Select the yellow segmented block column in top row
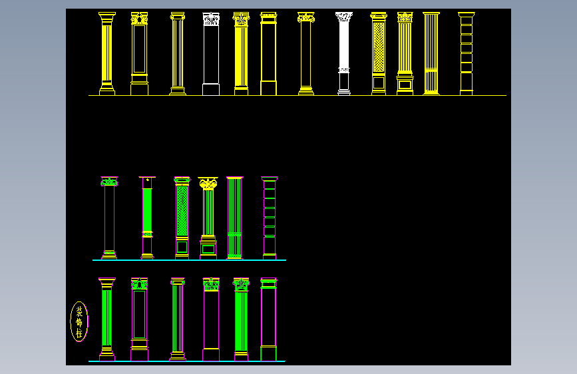 click(x=467, y=54)
